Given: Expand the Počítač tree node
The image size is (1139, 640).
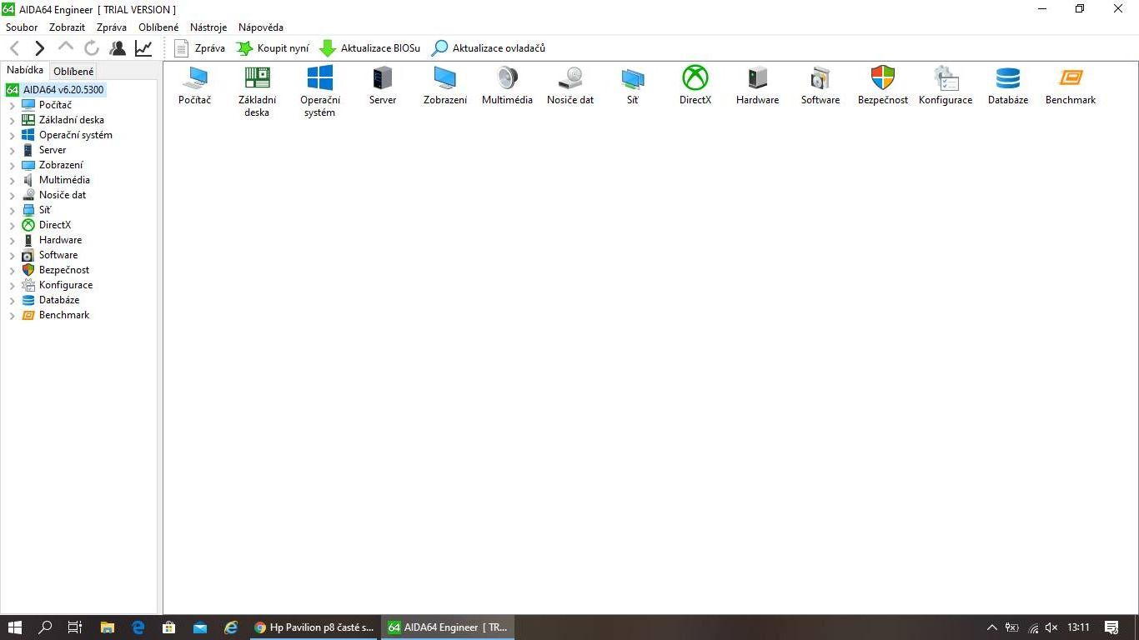Looking at the screenshot, I should (x=12, y=106).
